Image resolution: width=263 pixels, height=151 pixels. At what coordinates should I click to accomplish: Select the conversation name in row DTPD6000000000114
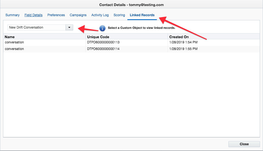tap(14, 49)
